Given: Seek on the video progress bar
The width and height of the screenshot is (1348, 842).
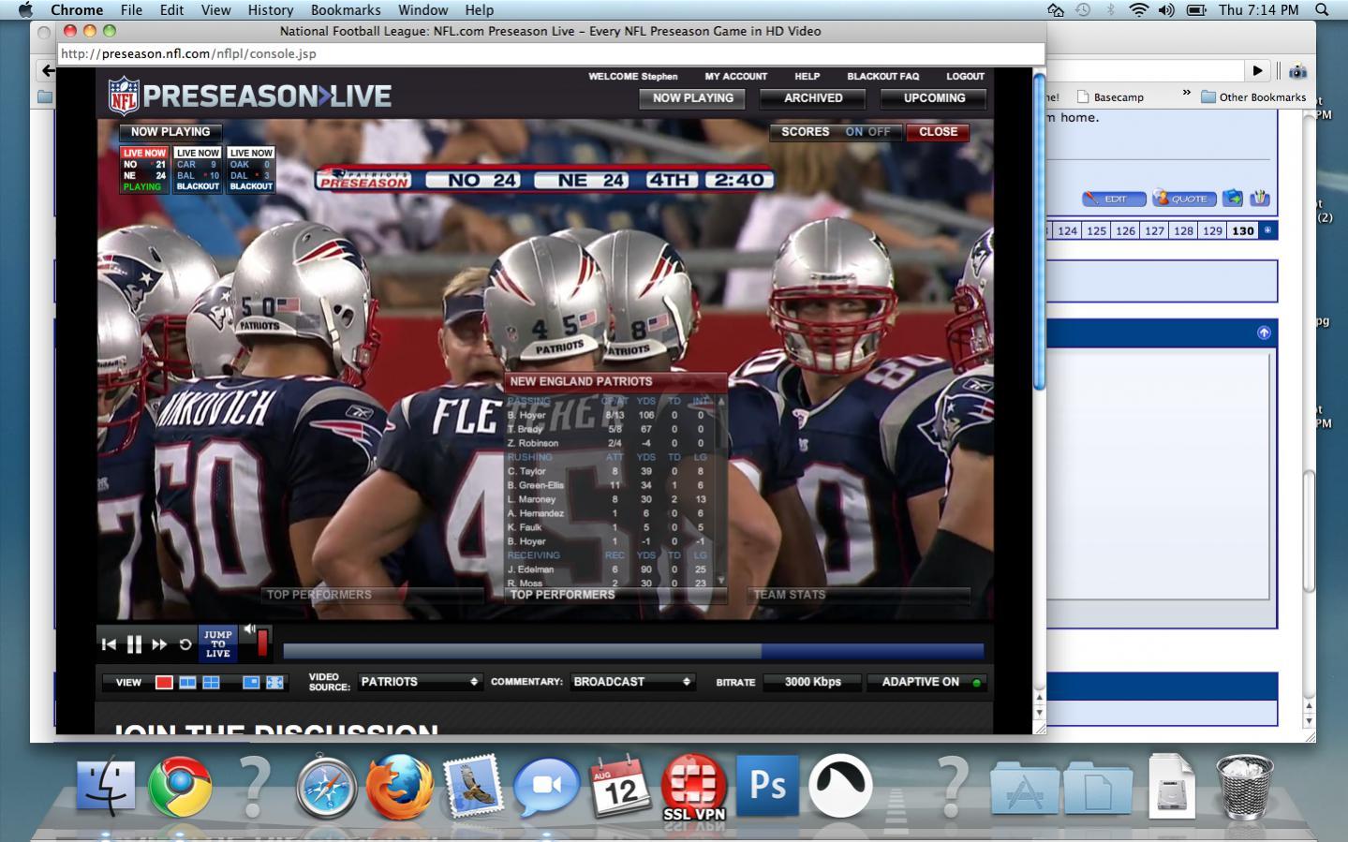Looking at the screenshot, I should [633, 651].
